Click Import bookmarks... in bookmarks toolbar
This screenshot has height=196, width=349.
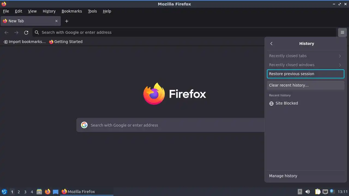pyautogui.click(x=24, y=42)
